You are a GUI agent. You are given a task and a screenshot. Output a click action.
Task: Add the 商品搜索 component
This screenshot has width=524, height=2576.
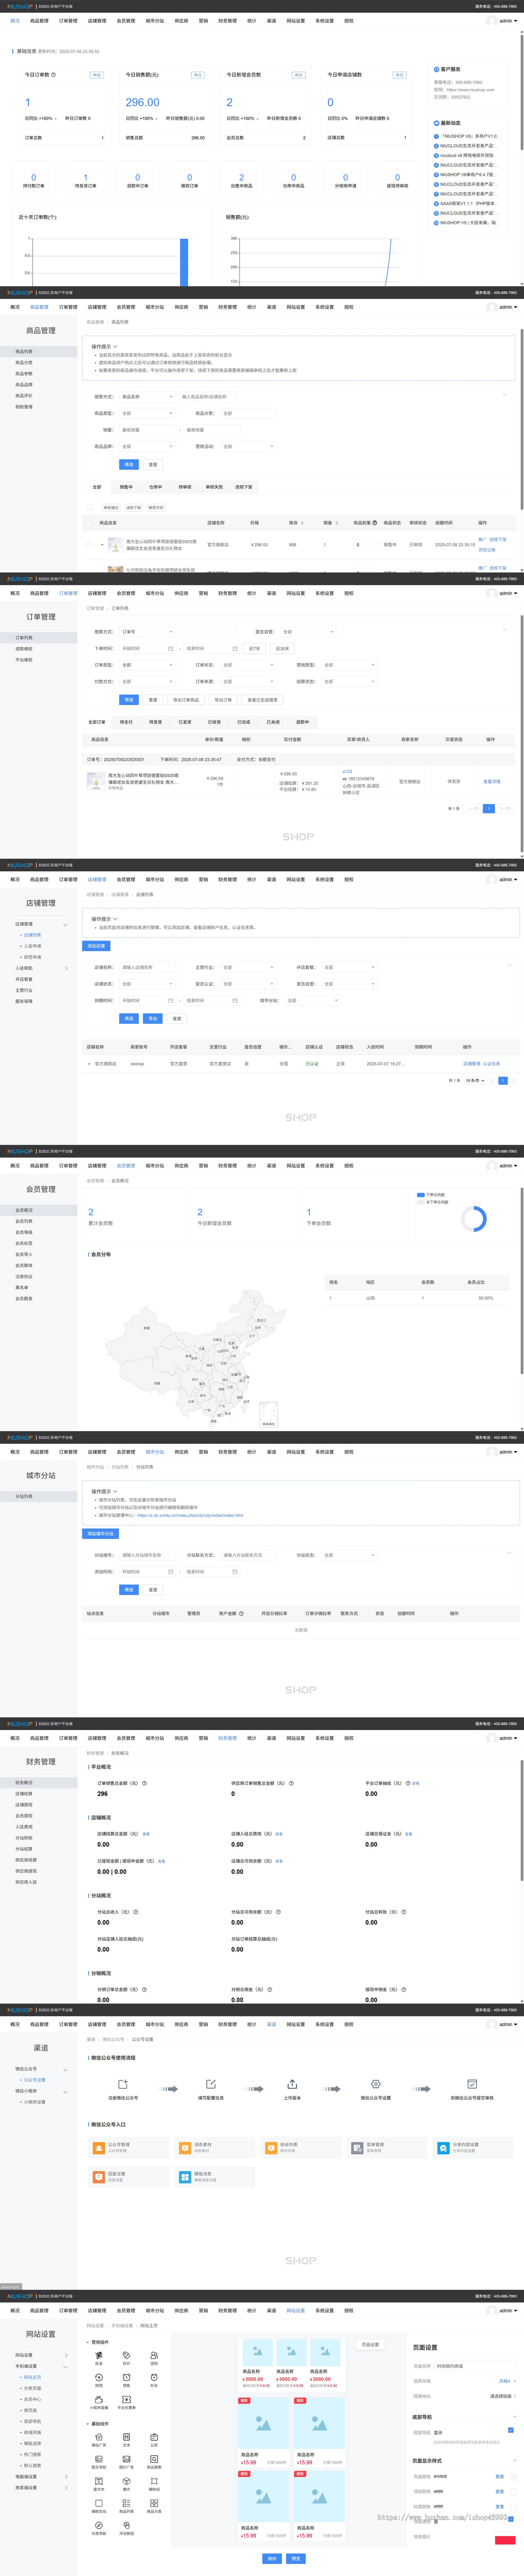pyautogui.click(x=154, y=2462)
